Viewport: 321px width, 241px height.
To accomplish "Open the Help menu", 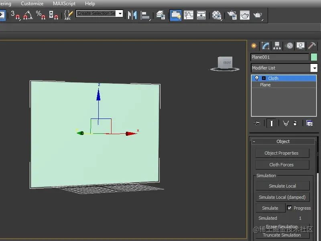I will pos(90,4).
